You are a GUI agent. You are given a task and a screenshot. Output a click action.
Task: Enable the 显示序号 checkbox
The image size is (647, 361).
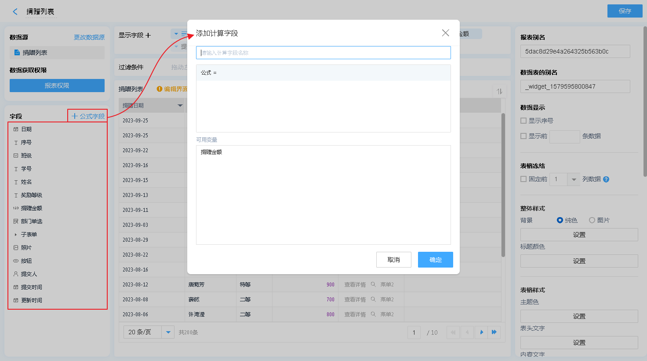(x=523, y=121)
